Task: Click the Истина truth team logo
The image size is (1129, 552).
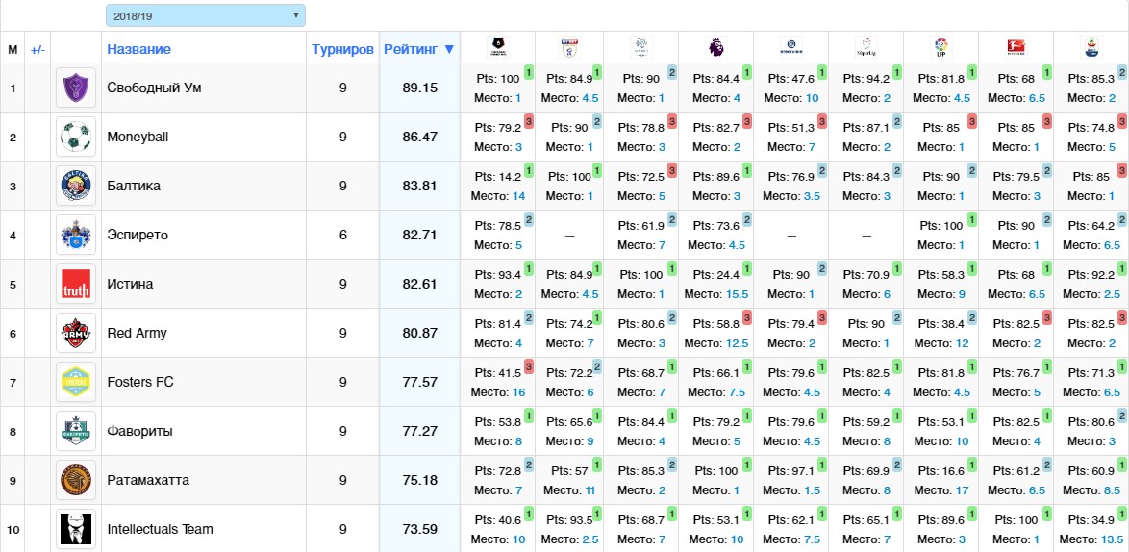Action: tap(75, 284)
